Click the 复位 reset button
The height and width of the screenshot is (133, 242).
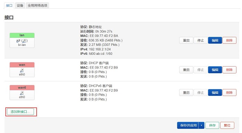227,125
